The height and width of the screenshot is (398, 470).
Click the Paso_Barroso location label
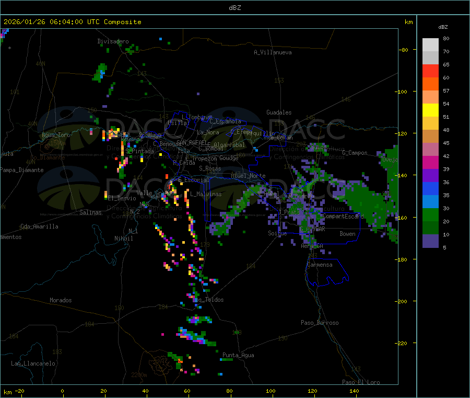[320, 323]
